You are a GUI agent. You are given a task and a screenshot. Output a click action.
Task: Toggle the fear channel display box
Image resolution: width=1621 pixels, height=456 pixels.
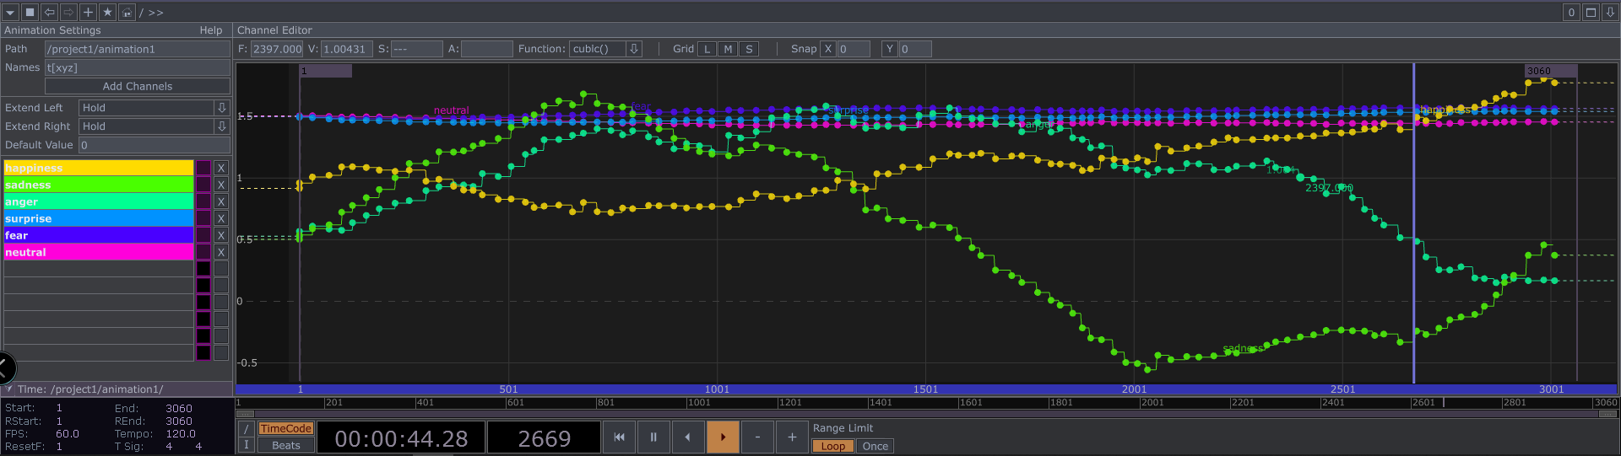click(x=203, y=235)
